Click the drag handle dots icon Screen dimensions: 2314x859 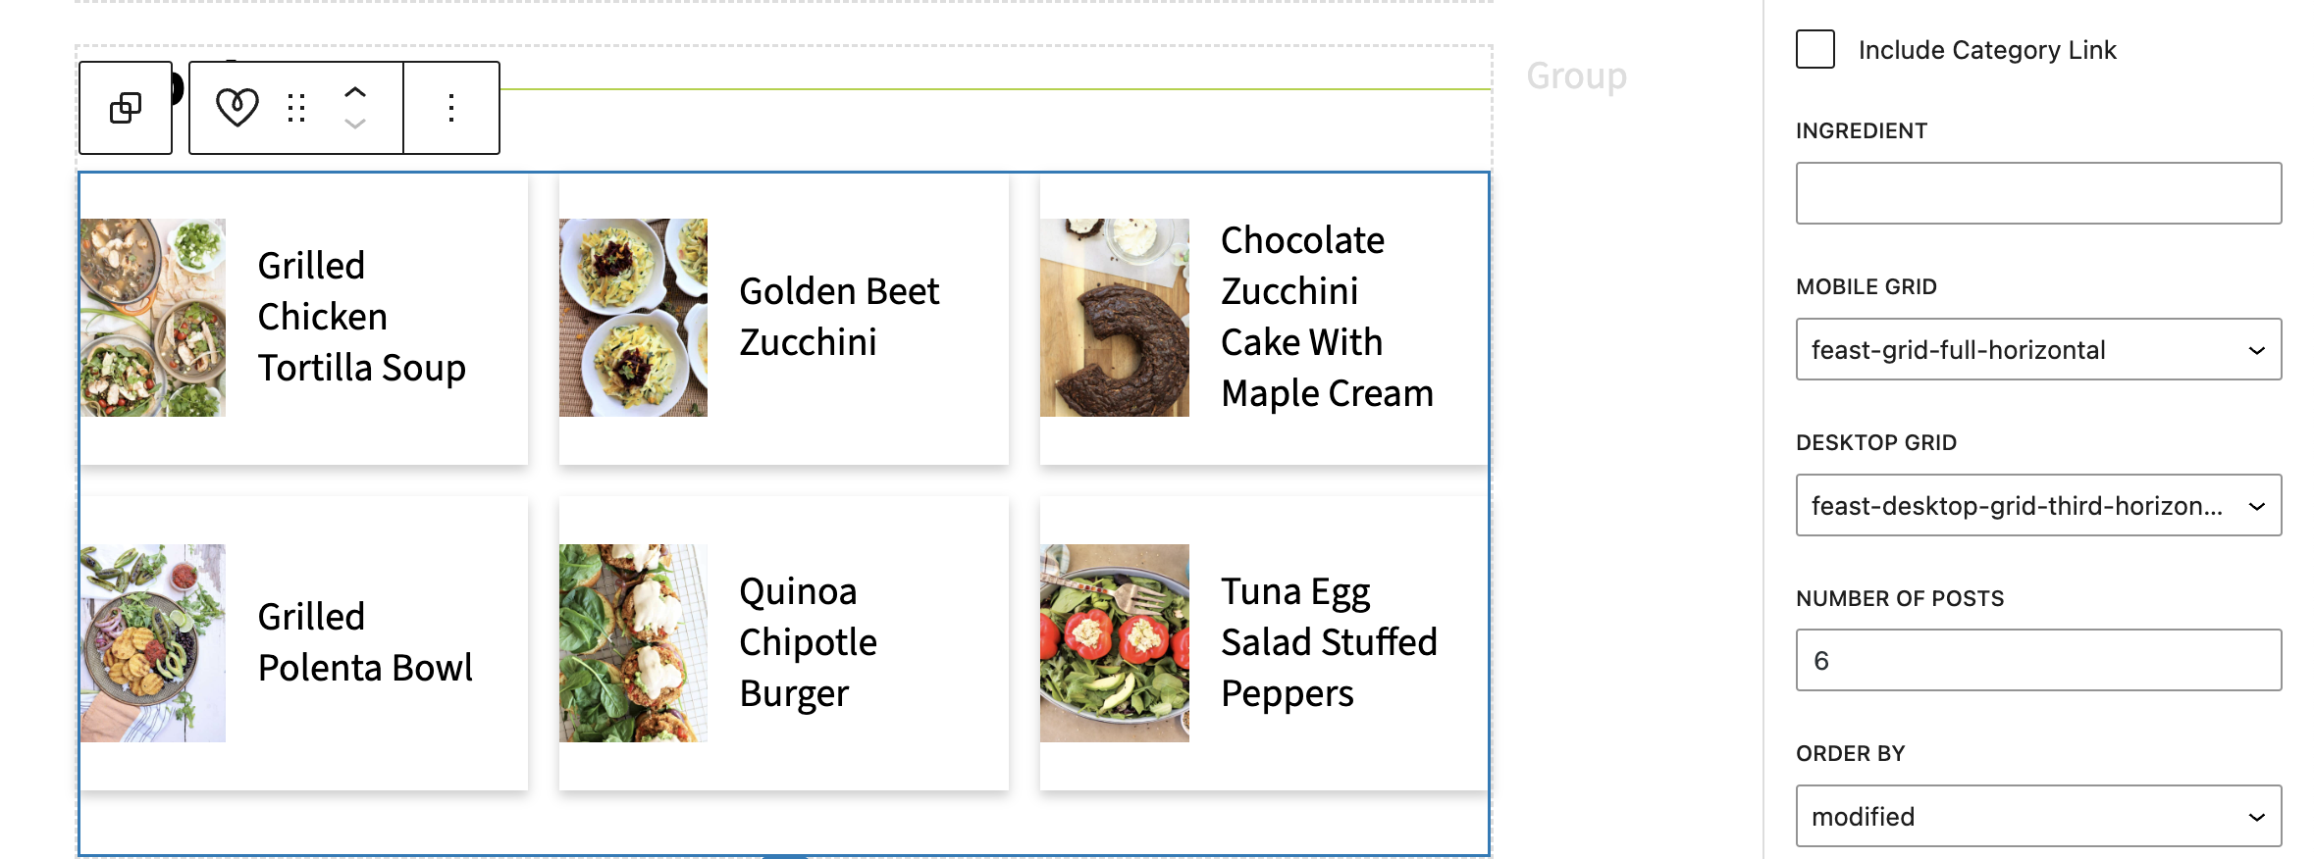296,108
